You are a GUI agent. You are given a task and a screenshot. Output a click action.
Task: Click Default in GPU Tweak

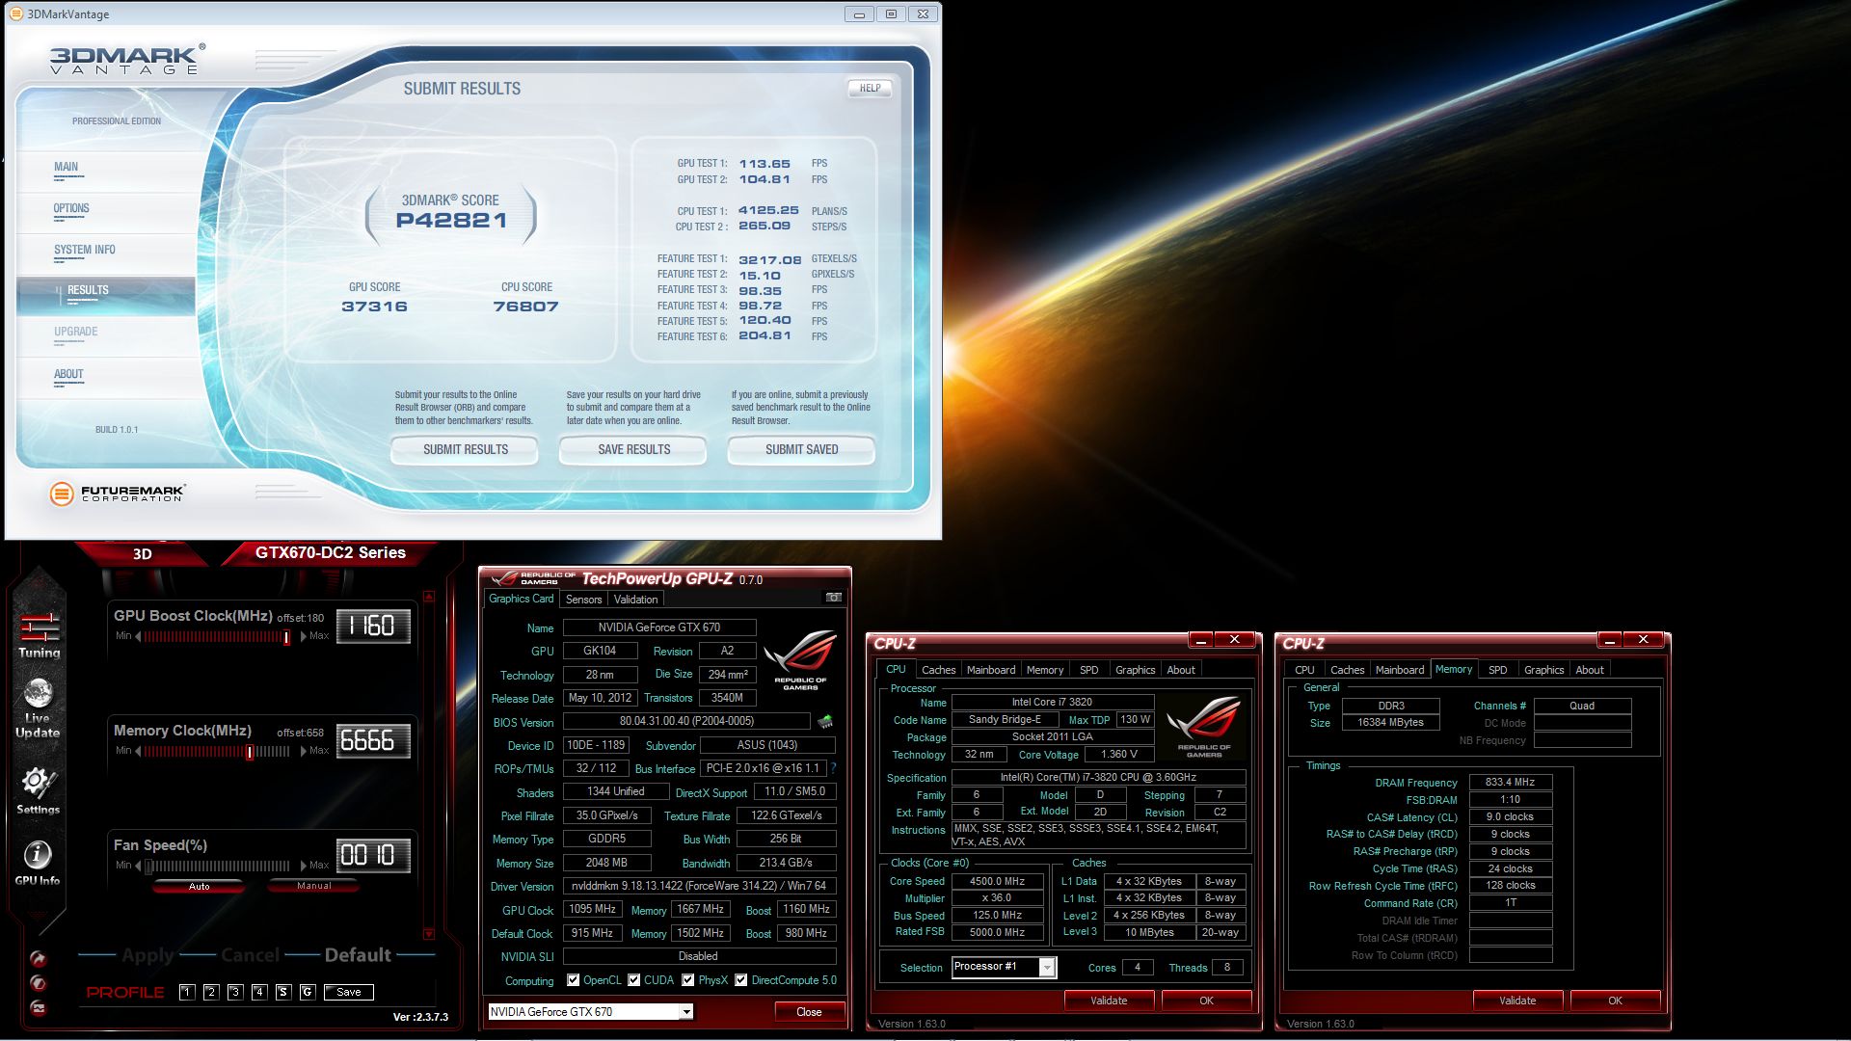coord(358,955)
